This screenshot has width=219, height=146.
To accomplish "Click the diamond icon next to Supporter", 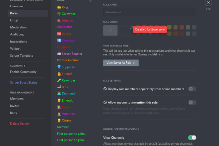I will coord(59,67).
